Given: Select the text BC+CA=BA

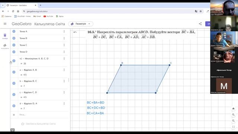Looking at the screenshot, I should point(95,113).
